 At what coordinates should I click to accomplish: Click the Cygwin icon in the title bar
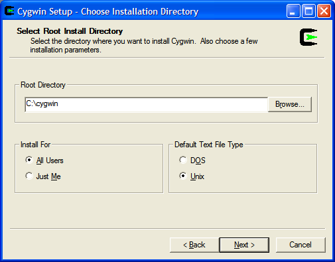click(9, 11)
